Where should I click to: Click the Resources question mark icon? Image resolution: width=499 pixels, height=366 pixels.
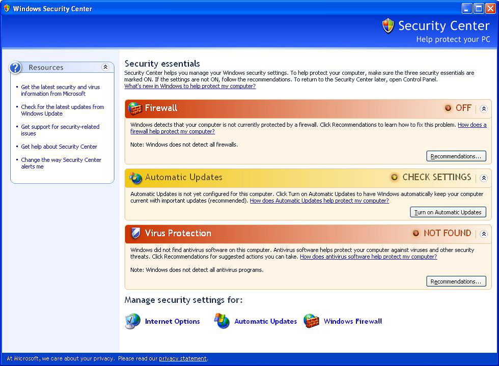16,68
